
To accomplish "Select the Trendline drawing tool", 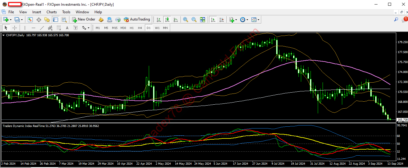I will coord(42,28).
